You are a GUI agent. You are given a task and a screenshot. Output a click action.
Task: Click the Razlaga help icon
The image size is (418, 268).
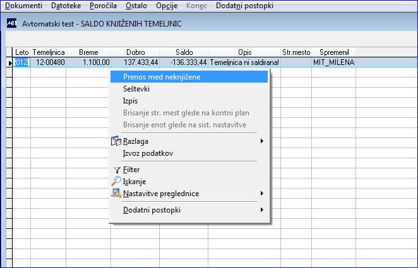click(x=116, y=141)
